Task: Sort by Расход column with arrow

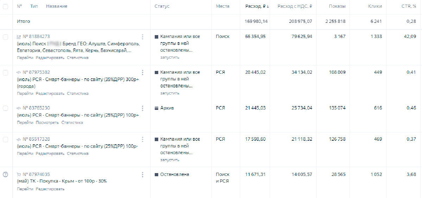Action: coord(257,6)
